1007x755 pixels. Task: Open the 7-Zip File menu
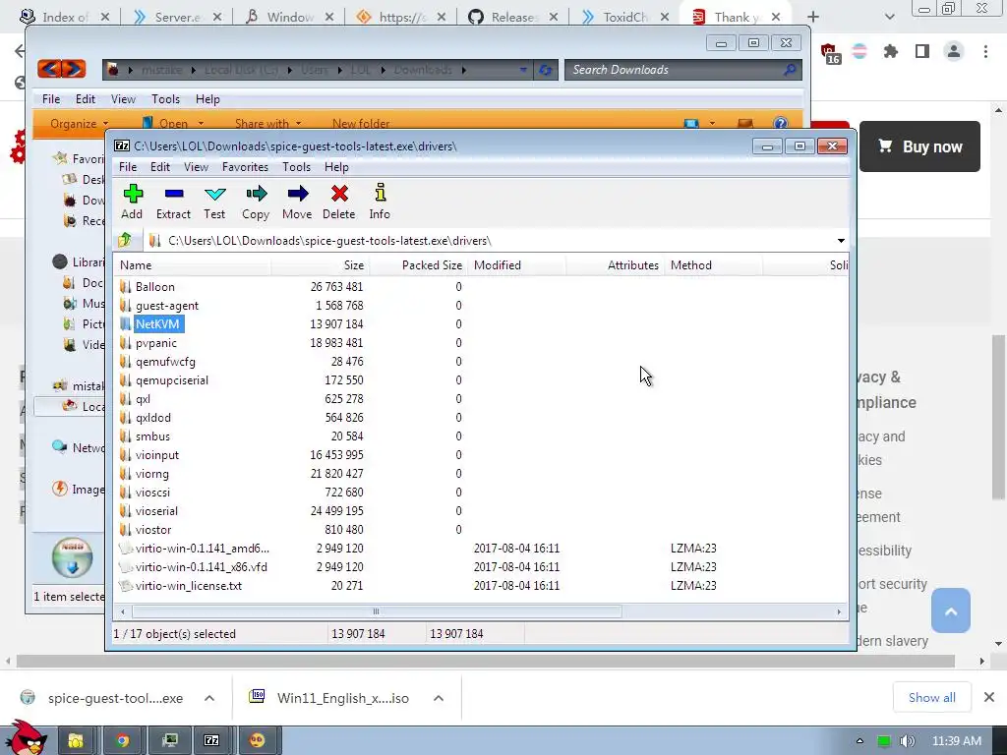128,167
